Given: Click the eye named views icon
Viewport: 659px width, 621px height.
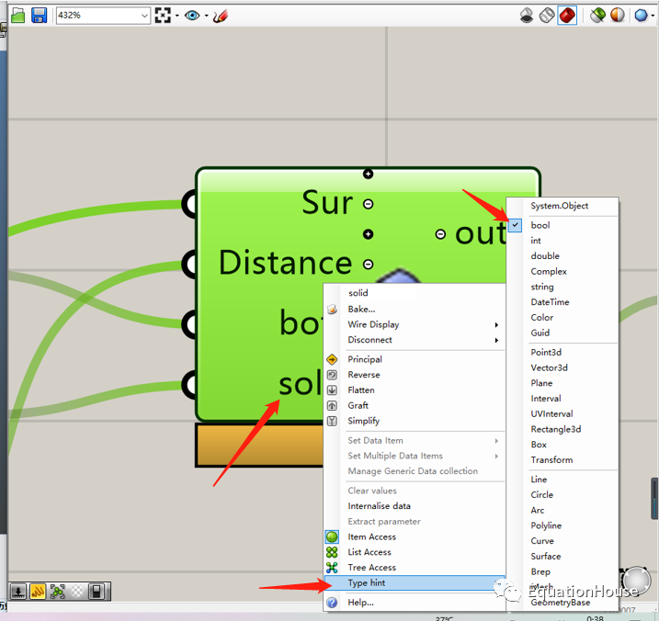Looking at the screenshot, I should 192,16.
